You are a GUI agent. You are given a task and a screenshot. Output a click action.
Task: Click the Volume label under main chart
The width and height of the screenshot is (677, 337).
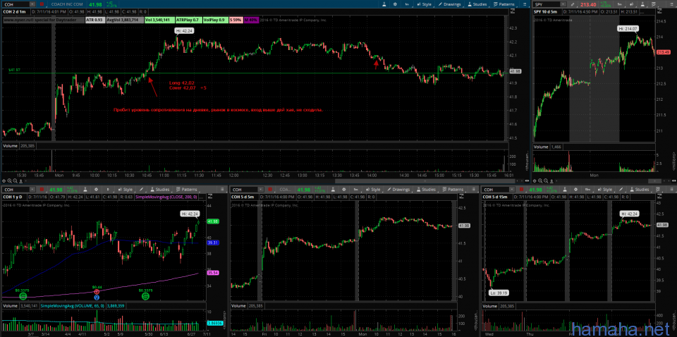pyautogui.click(x=11, y=146)
